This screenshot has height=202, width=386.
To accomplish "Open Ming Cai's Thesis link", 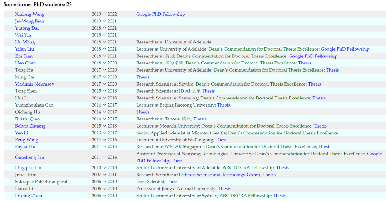I will click(143, 77).
